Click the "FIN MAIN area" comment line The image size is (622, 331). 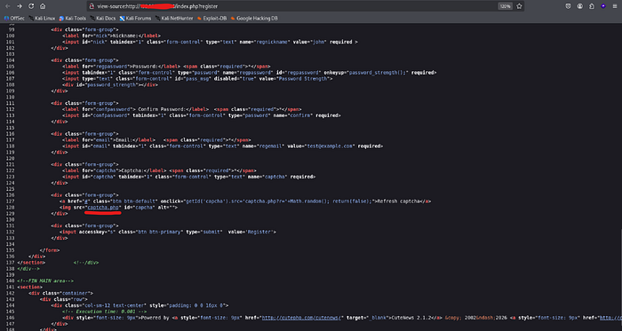(x=45, y=280)
